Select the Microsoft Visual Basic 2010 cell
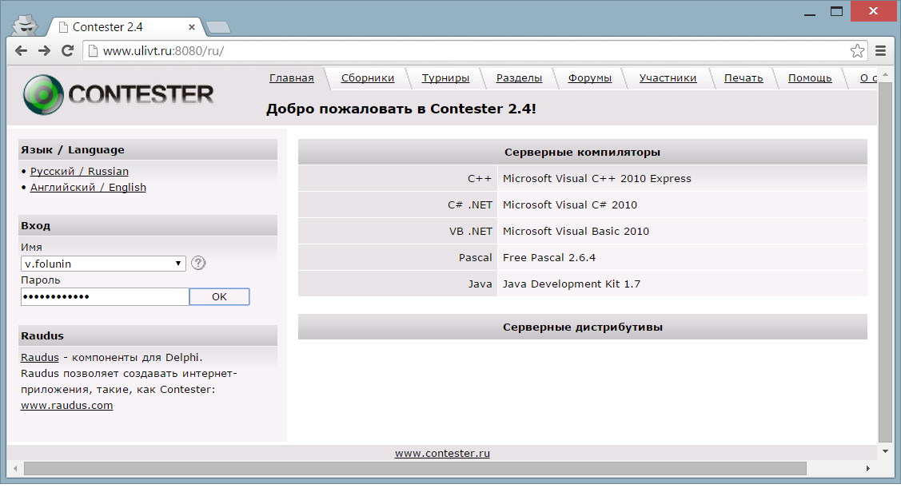901x500 pixels. point(682,232)
